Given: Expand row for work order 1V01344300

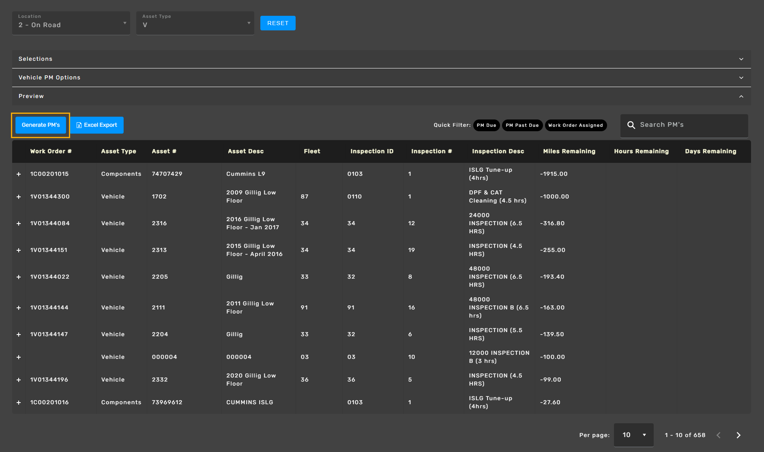Looking at the screenshot, I should pyautogui.click(x=19, y=197).
